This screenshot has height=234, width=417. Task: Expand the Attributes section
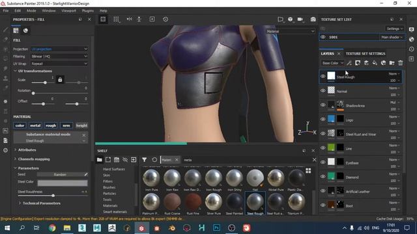[15, 150]
